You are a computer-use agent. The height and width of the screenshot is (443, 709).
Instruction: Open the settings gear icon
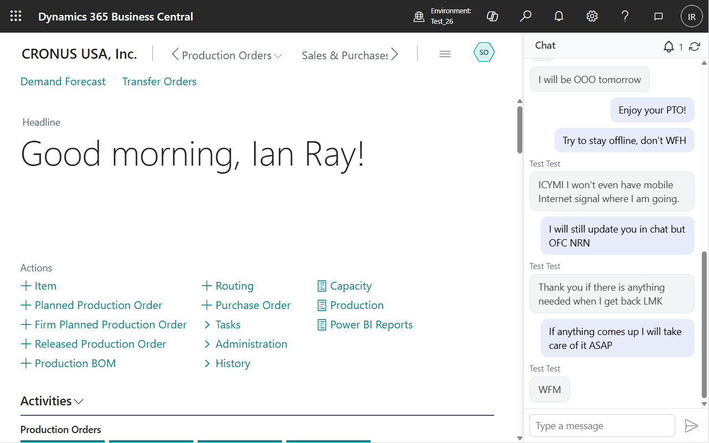click(592, 17)
